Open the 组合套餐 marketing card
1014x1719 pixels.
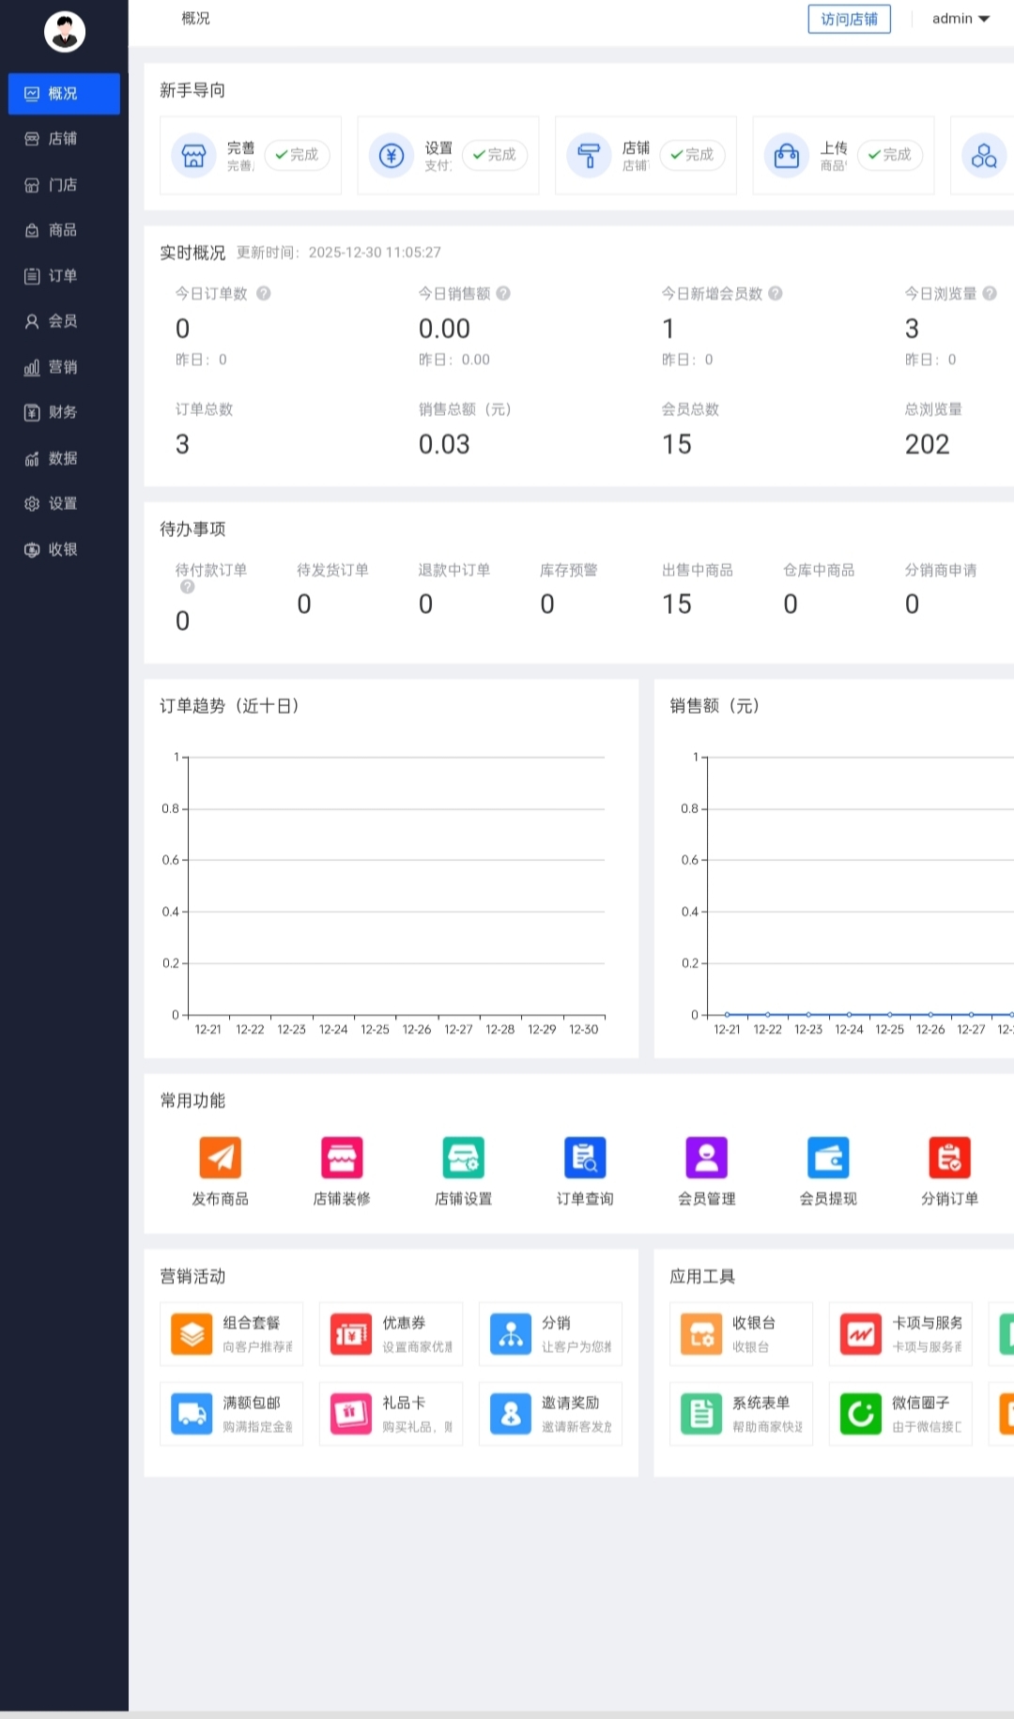click(x=231, y=1333)
